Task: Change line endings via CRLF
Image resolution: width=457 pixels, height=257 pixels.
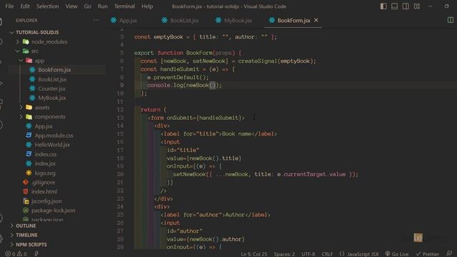Action: (x=327, y=254)
